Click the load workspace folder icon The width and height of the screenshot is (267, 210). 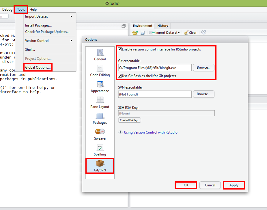click(135, 33)
